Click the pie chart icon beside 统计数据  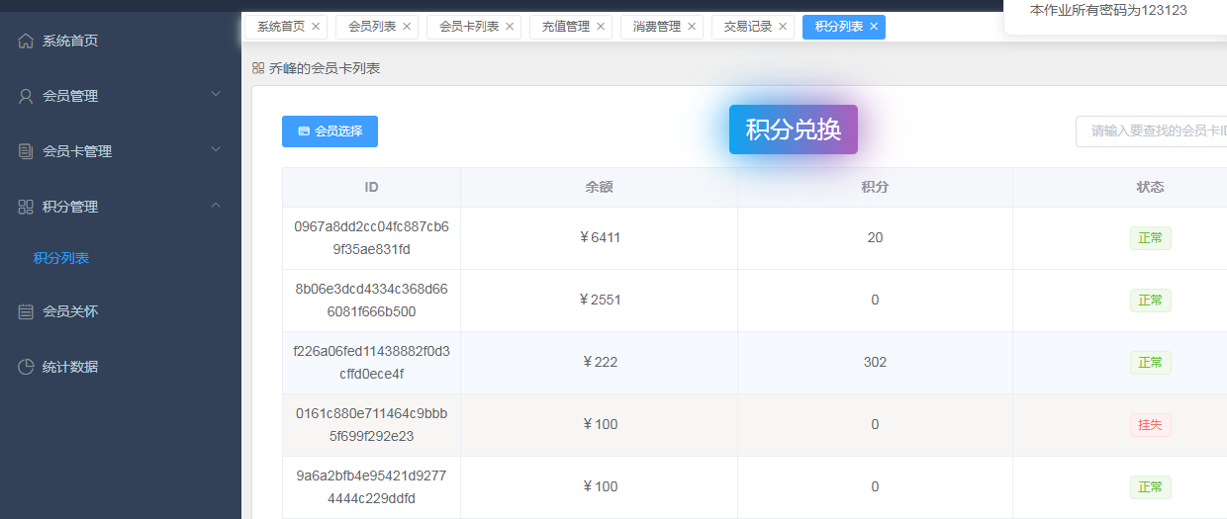tap(26, 368)
